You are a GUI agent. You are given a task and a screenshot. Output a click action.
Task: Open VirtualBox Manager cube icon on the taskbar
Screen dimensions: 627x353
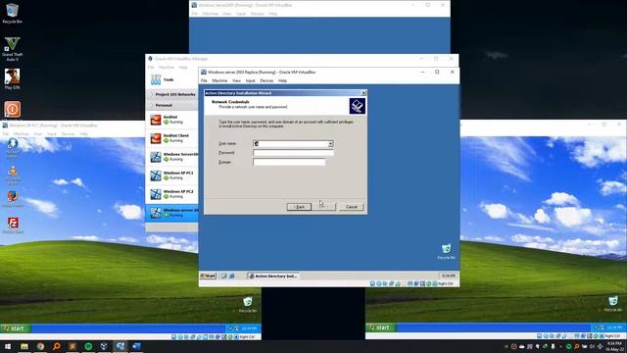[104, 346]
